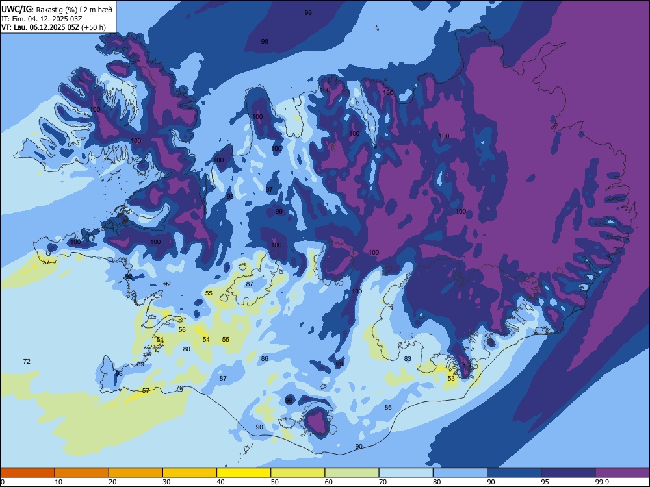Click the bright yellow 40–50 legend swatch

[x=244, y=473]
